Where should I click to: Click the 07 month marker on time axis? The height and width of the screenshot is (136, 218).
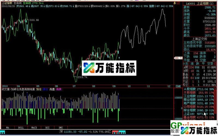pos(74,86)
